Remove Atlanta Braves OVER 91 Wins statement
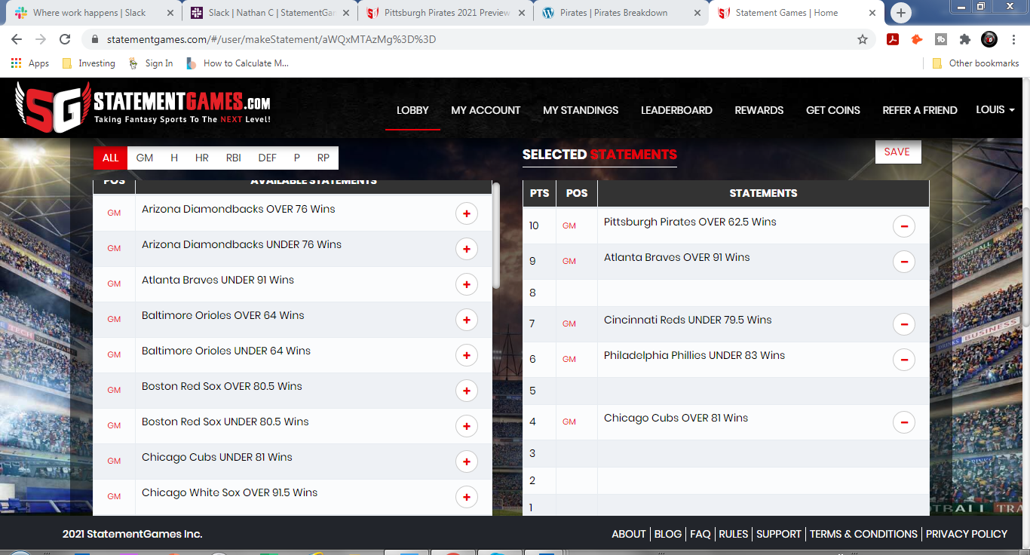The image size is (1030, 555). click(904, 262)
